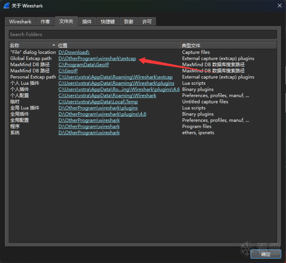Open the C:\GeoIP link
Screen dimensions: 286x263
(x=68, y=71)
